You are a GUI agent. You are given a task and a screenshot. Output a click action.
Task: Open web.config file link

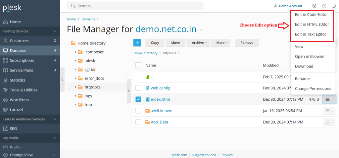[x=161, y=88]
